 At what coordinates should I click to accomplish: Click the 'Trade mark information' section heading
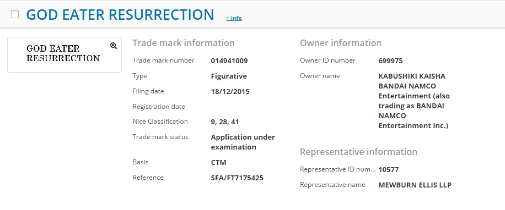point(184,43)
